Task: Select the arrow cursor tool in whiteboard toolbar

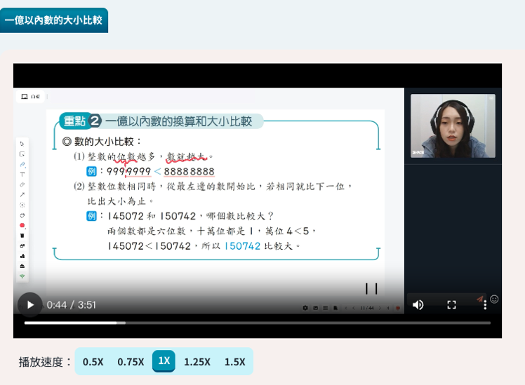Action: (22, 144)
